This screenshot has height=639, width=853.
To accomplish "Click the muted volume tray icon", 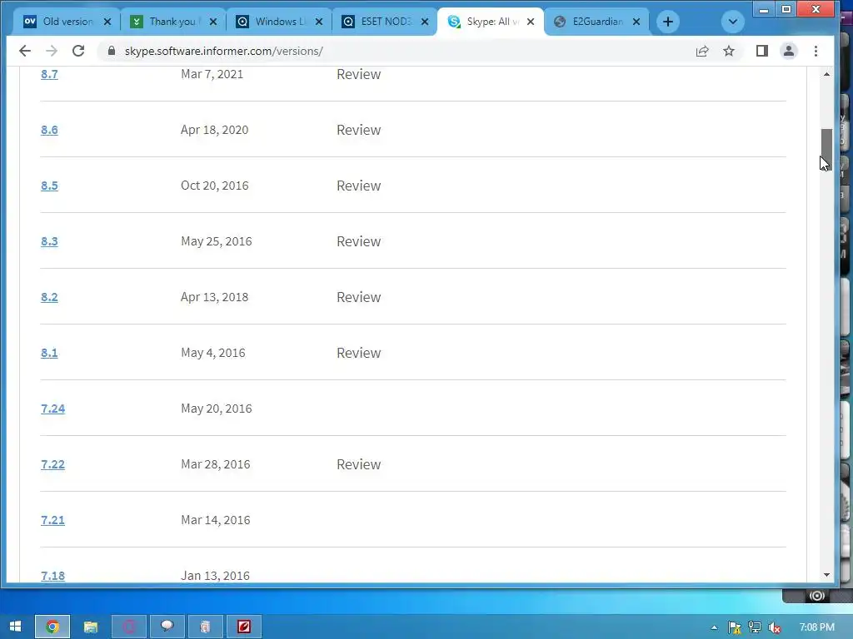I will coord(775,627).
